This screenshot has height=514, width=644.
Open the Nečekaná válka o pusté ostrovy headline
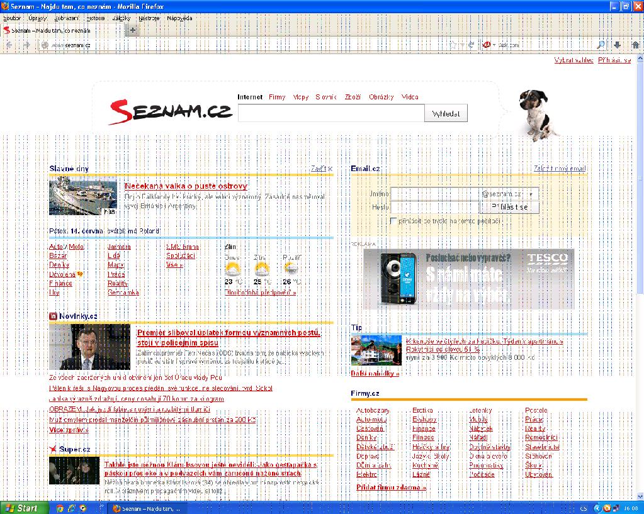(x=186, y=186)
